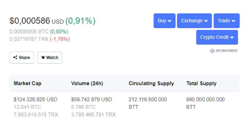The height and width of the screenshot is (125, 248).
Task: Click the chevron arrow on Trade button
Action: tap(233, 21)
